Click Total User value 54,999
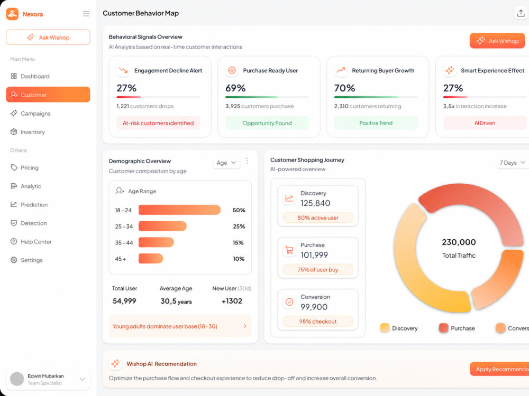 (x=124, y=301)
